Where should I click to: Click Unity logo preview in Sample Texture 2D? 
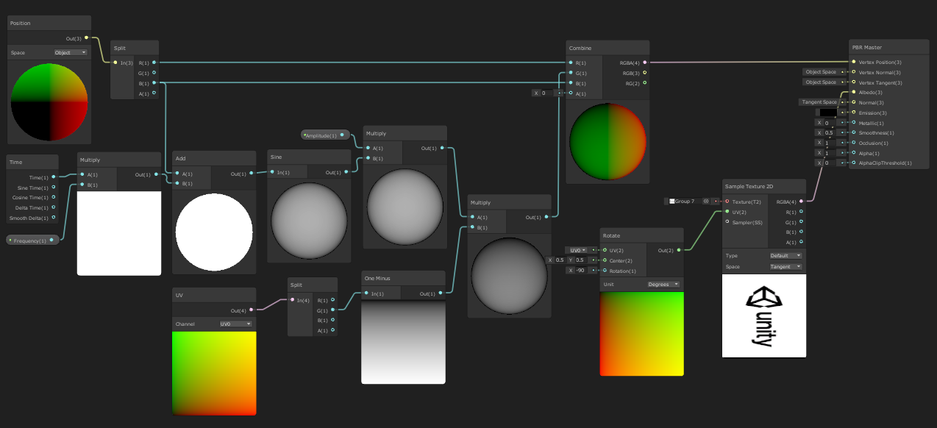click(x=763, y=315)
